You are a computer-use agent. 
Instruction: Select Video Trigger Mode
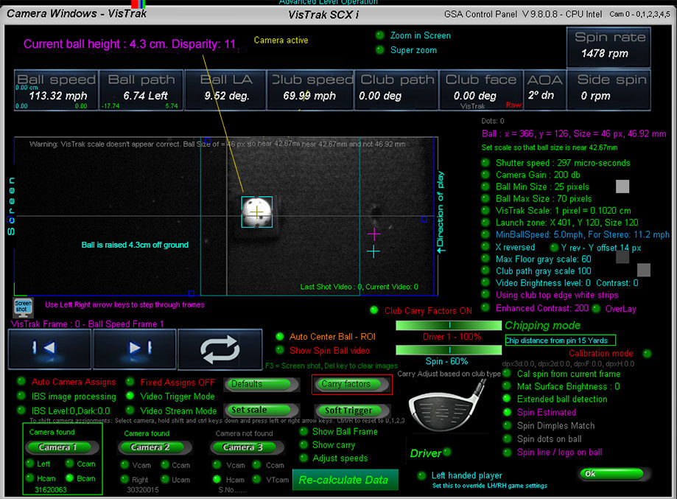point(130,396)
